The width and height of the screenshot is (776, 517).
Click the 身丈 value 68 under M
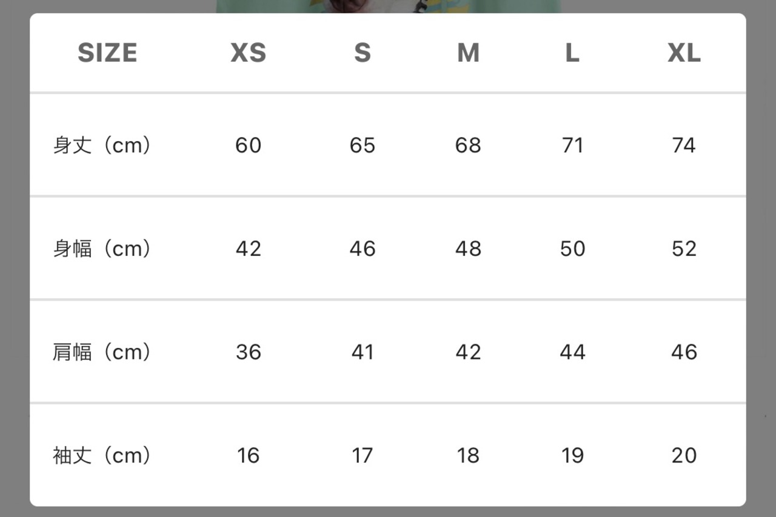[468, 145]
